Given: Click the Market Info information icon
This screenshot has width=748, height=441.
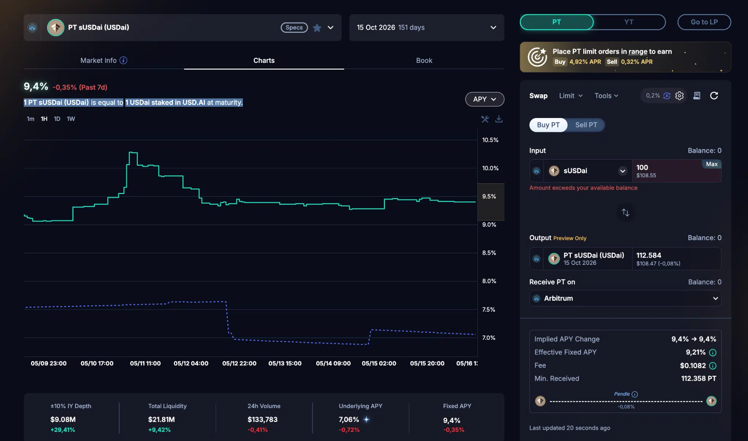Looking at the screenshot, I should click(x=123, y=60).
